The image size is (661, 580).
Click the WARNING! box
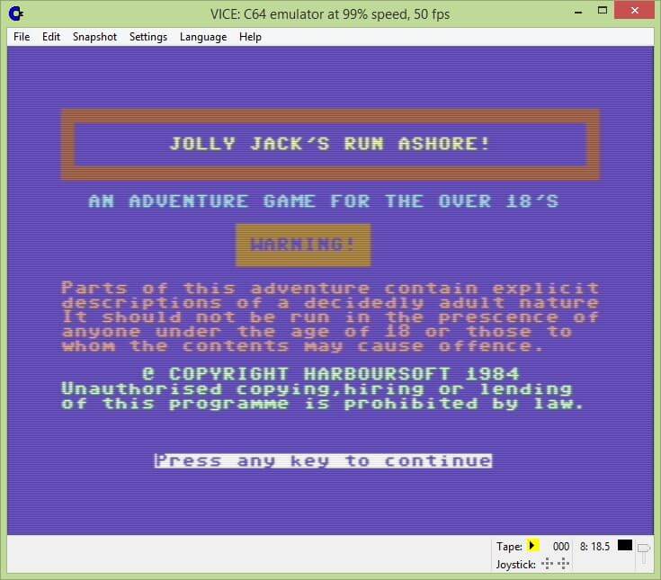tap(303, 245)
